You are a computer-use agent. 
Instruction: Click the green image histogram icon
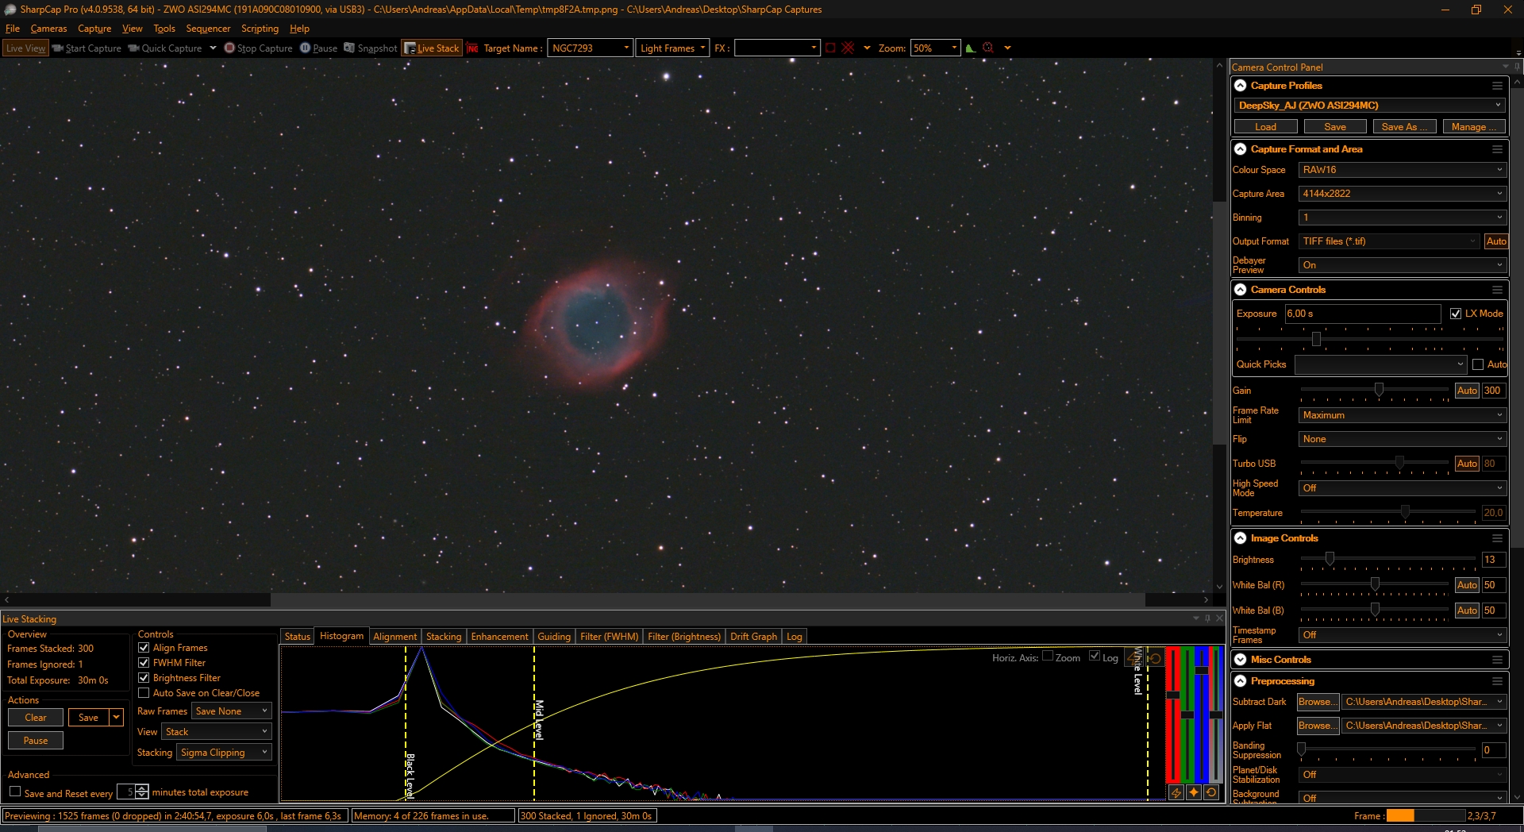point(970,48)
